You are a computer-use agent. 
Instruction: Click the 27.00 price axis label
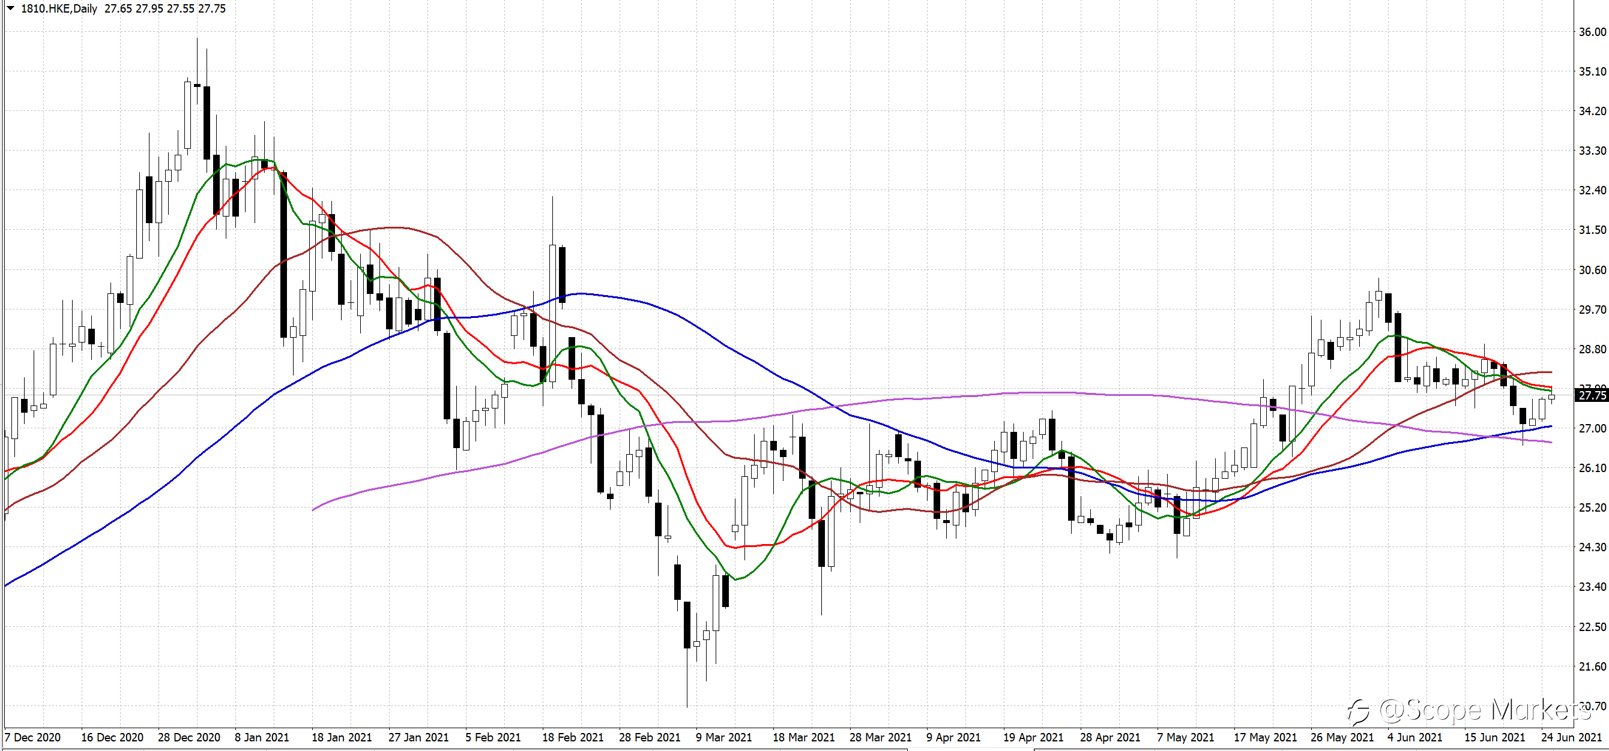1592,428
